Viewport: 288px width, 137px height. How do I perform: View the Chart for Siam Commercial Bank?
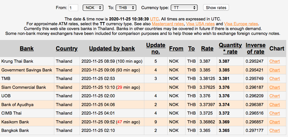pos(274,87)
